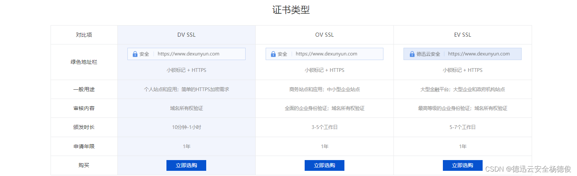Click the 绿色地址栏 row label

[84, 62]
